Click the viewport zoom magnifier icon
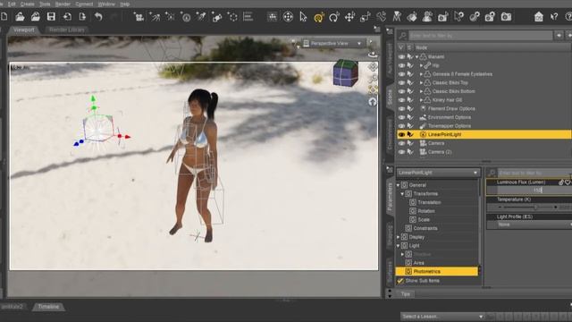572x322 pixels. [373, 79]
